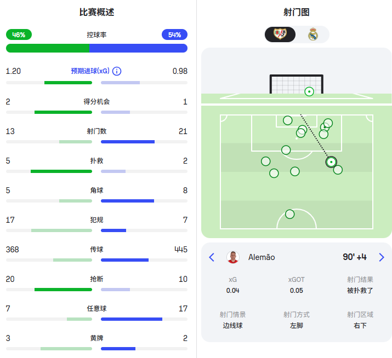The width and height of the screenshot is (392, 358).
Task: Select the Real Madrid crest
Action: (313, 34)
